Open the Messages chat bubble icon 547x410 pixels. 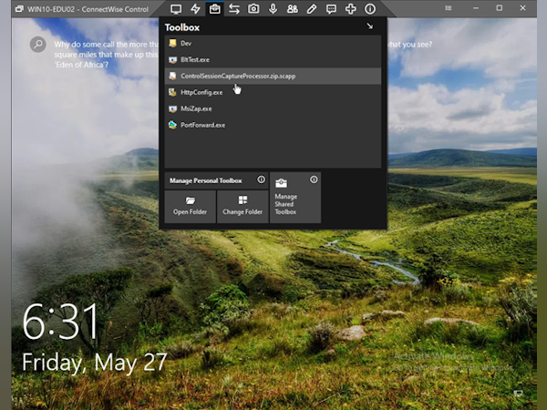[x=331, y=9]
